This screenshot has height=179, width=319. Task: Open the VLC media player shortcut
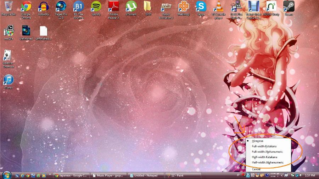[x=219, y=7]
